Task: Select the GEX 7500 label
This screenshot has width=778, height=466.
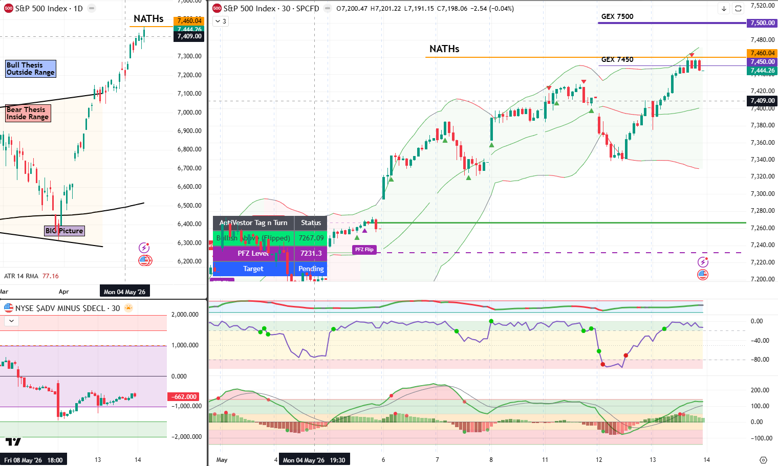Action: click(x=617, y=16)
